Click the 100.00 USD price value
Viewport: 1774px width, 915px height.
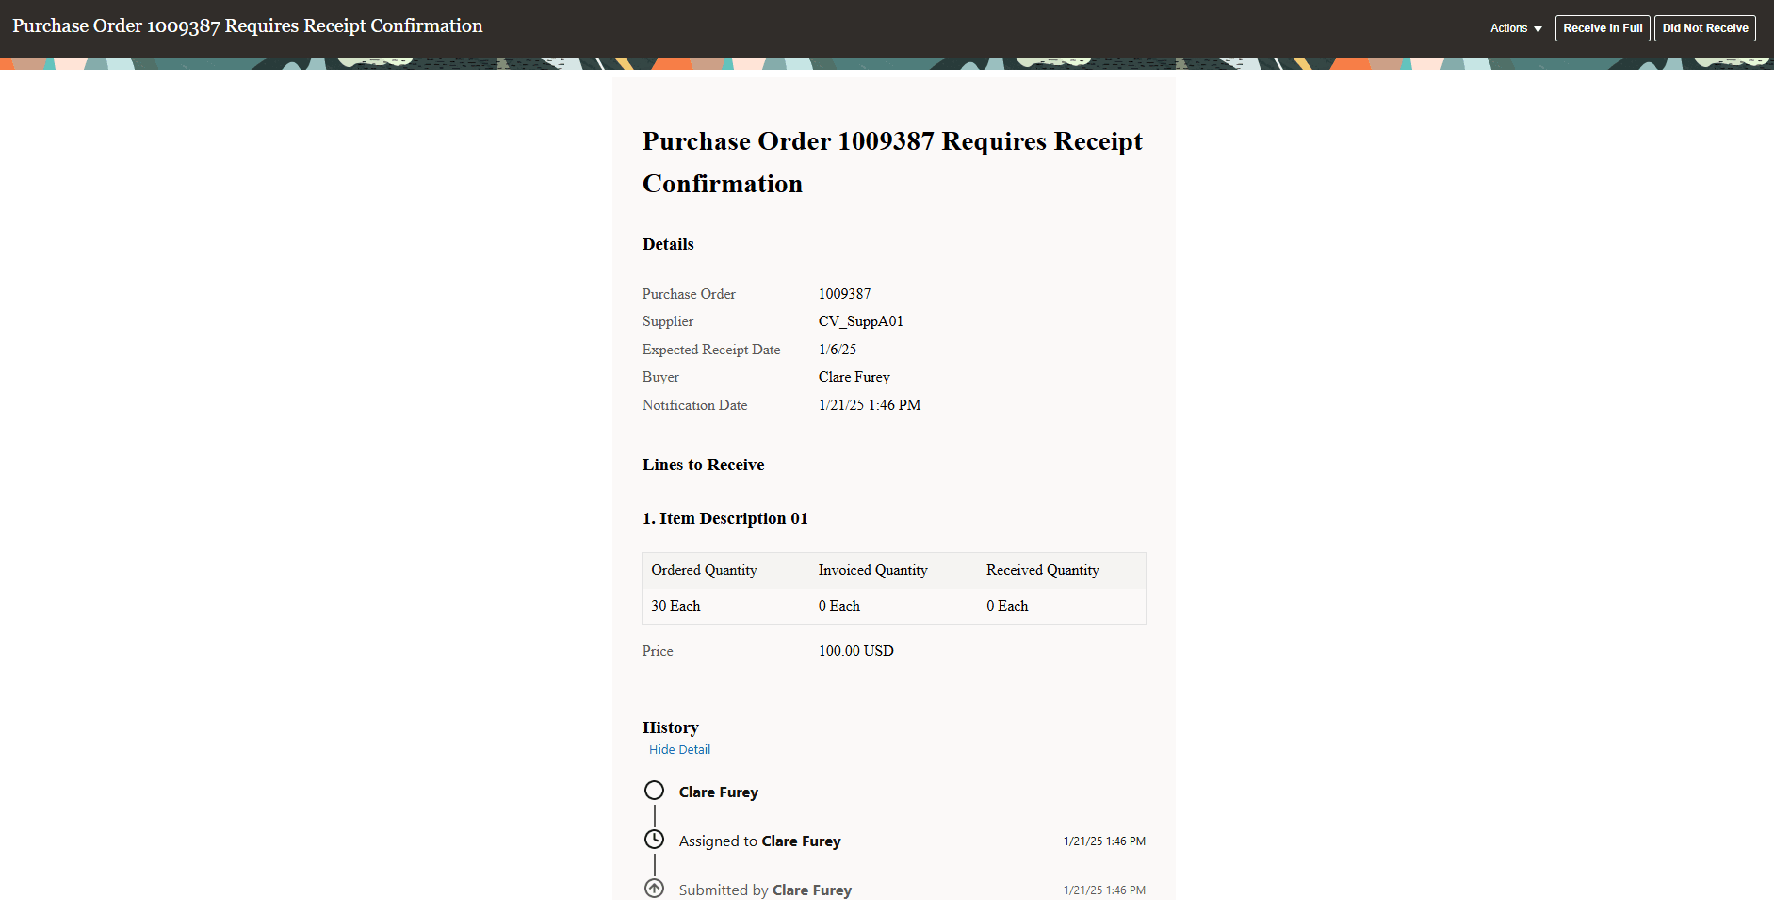point(855,651)
